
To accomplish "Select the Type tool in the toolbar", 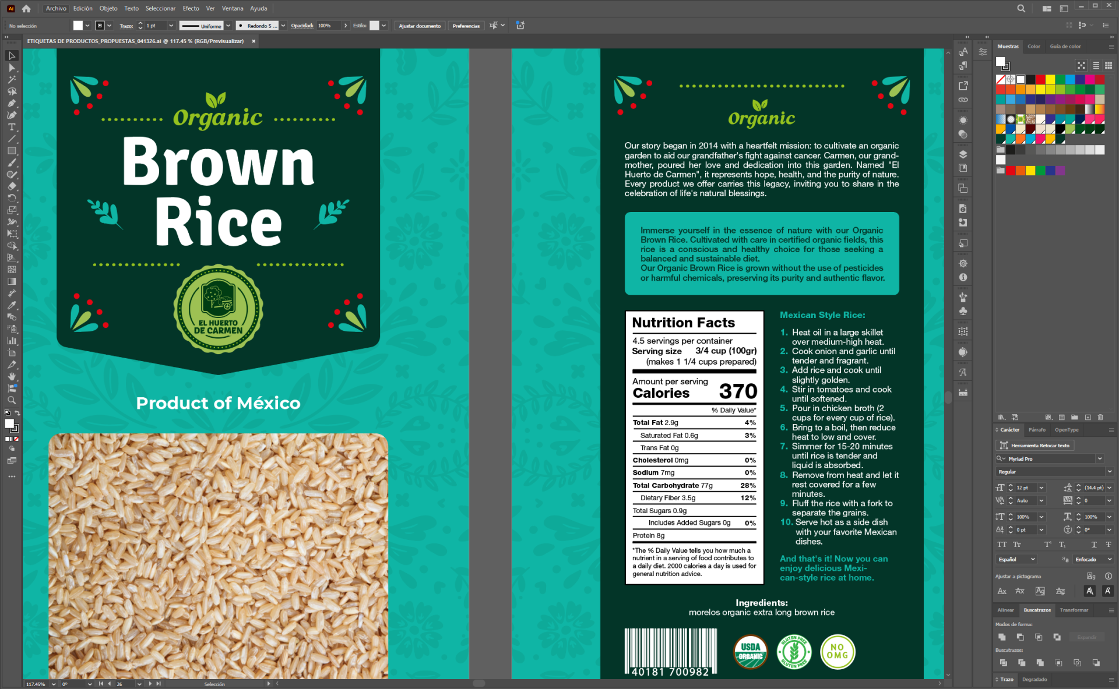I will [12, 127].
